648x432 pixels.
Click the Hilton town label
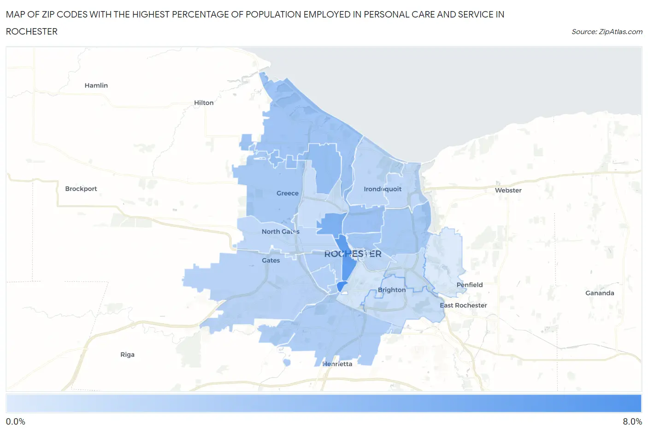pyautogui.click(x=204, y=103)
